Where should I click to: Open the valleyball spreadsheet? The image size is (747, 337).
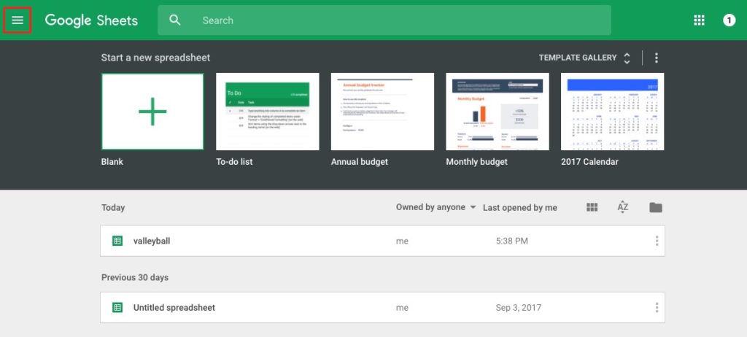382,241
